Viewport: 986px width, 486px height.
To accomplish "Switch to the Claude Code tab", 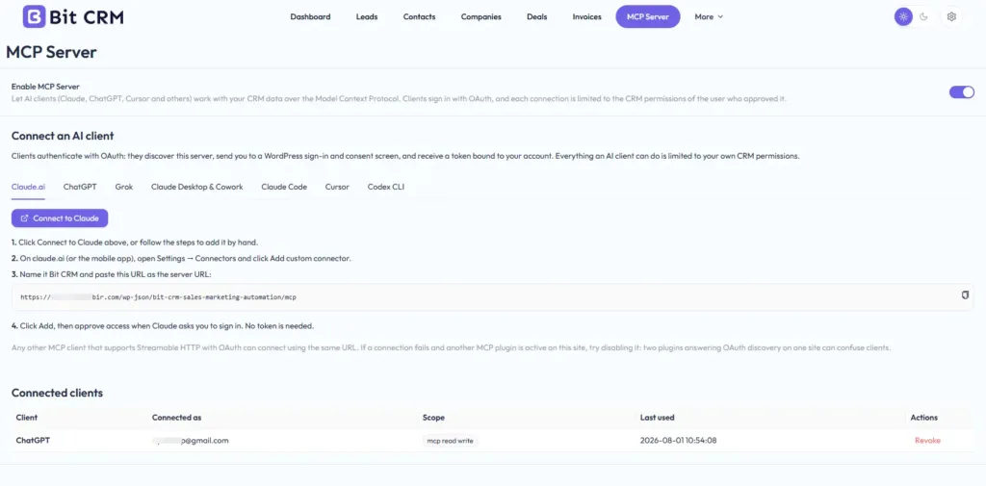I will click(x=284, y=187).
